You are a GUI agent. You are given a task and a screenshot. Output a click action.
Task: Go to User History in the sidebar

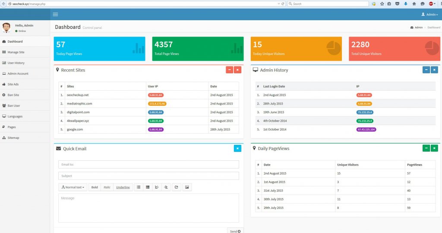[x=16, y=63]
